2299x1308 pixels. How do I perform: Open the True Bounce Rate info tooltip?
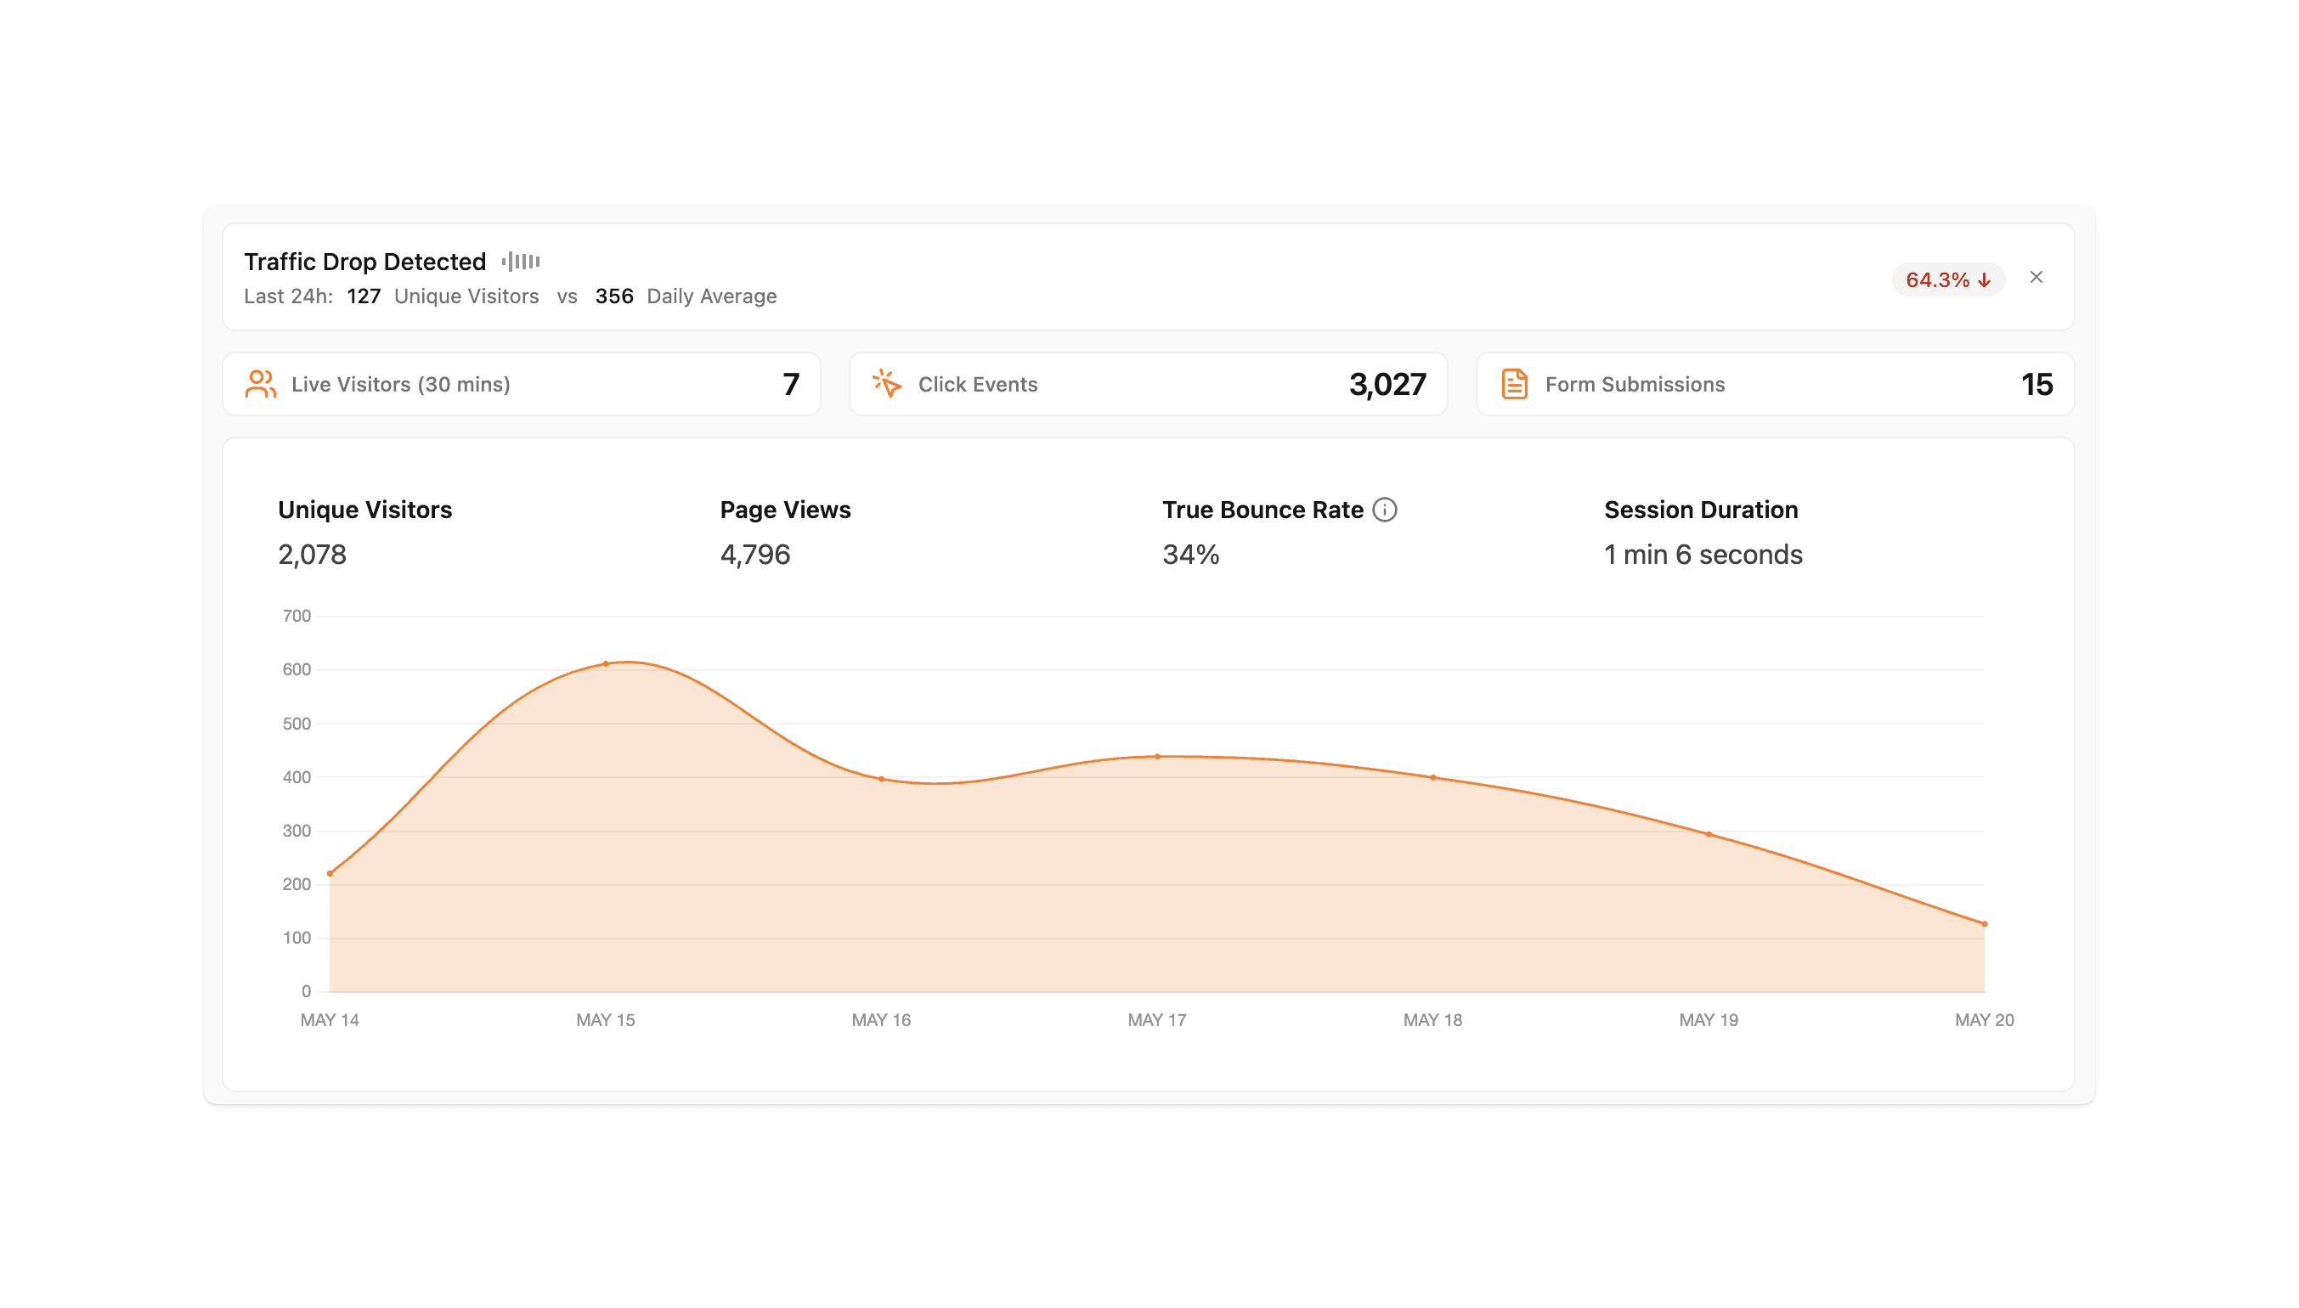click(1385, 510)
